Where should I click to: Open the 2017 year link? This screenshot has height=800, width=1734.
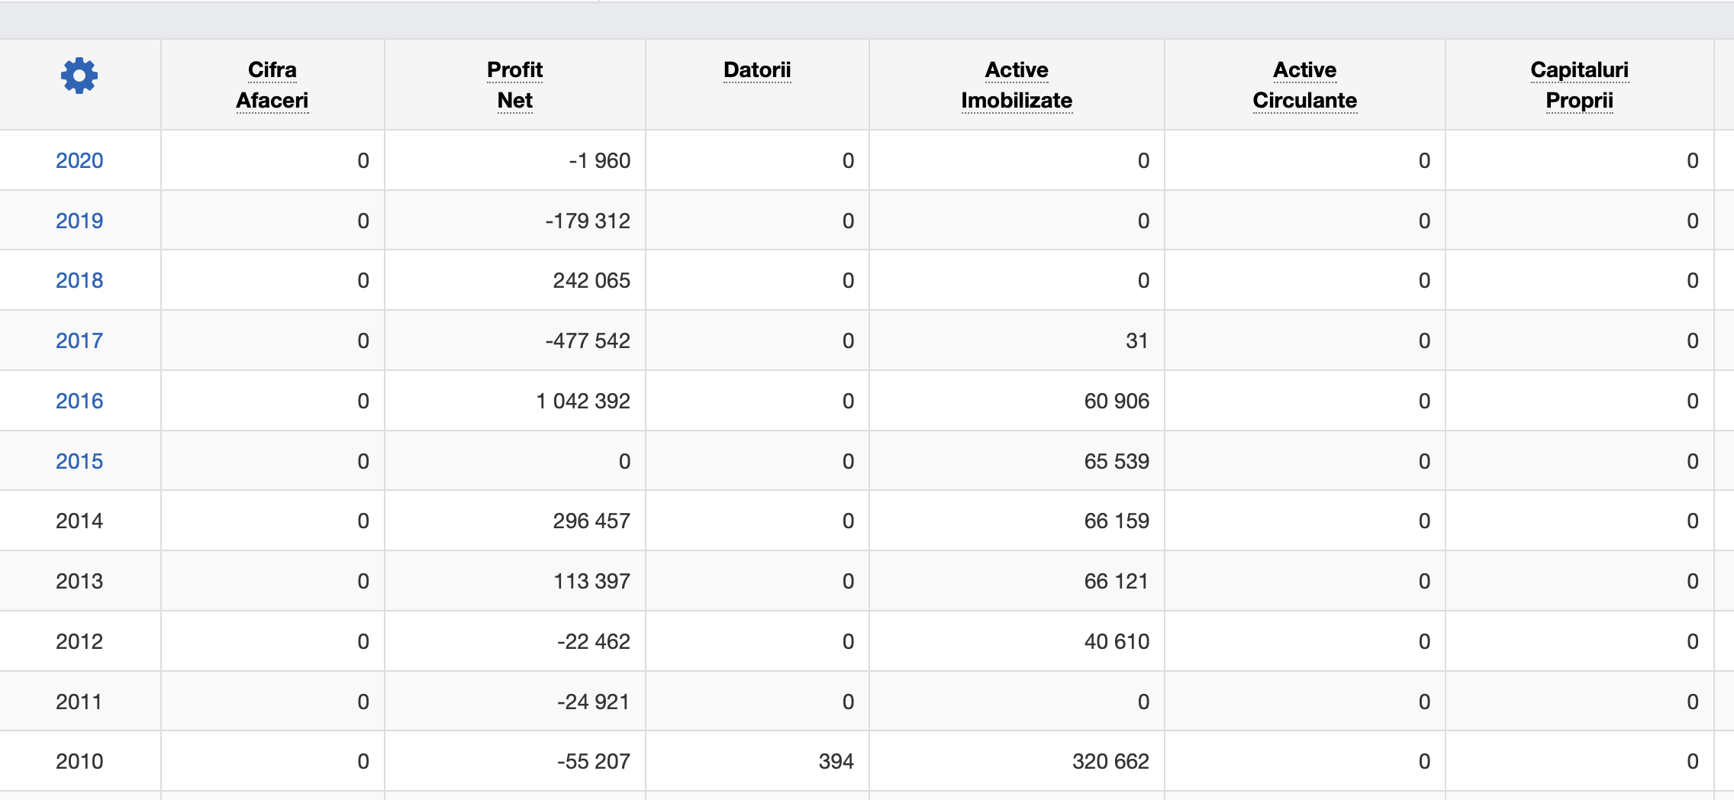(79, 340)
